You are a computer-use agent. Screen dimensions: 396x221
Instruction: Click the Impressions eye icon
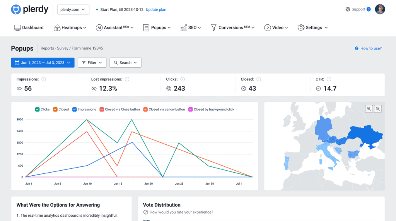(19, 89)
